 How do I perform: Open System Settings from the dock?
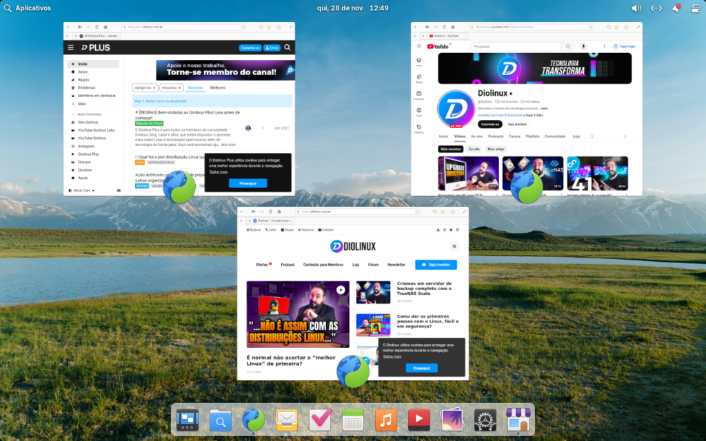click(x=485, y=420)
